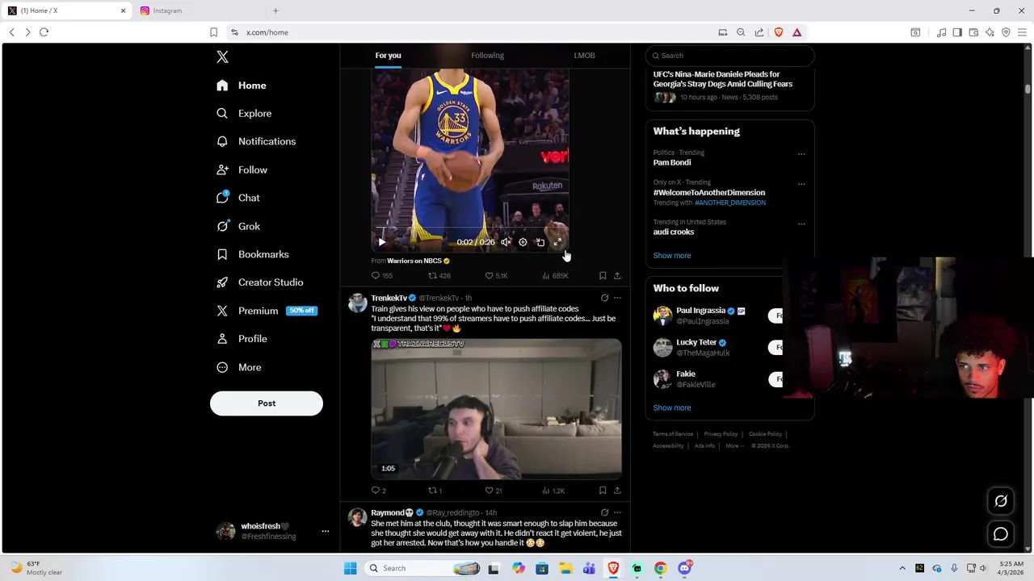Repost the TrenkekTv post

tap(435, 491)
